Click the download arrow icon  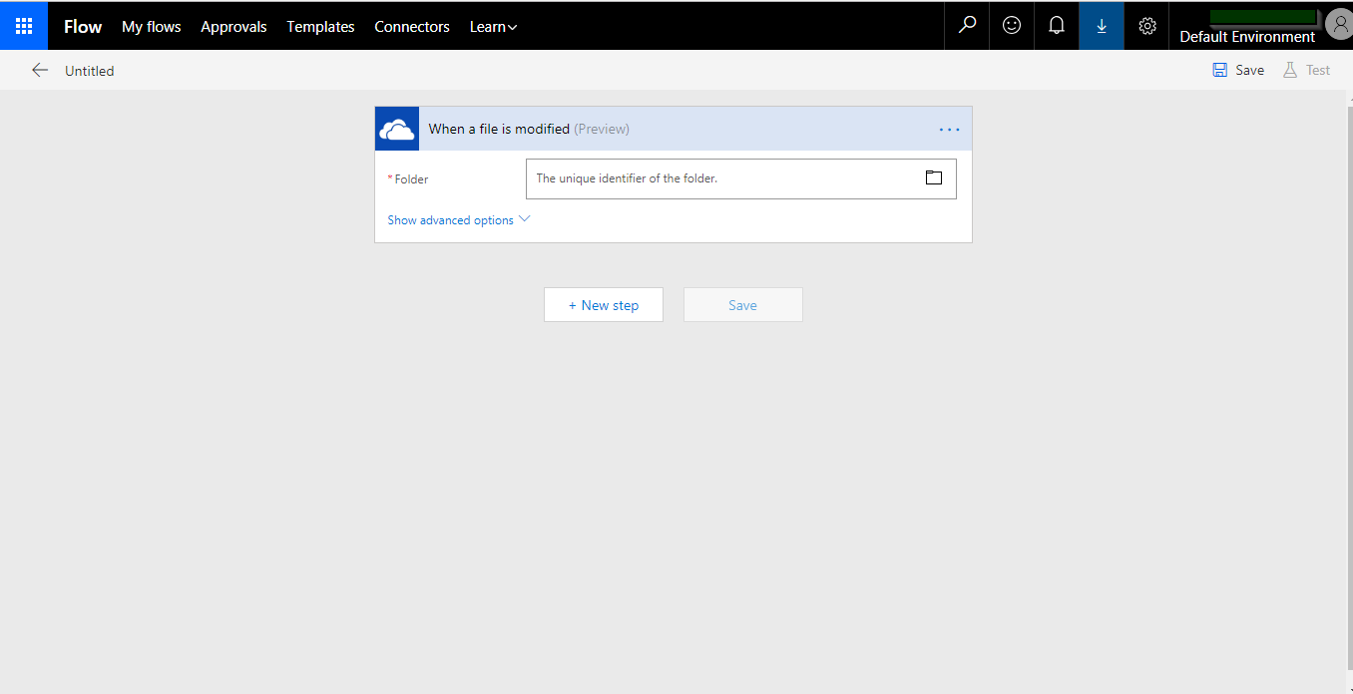1102,26
